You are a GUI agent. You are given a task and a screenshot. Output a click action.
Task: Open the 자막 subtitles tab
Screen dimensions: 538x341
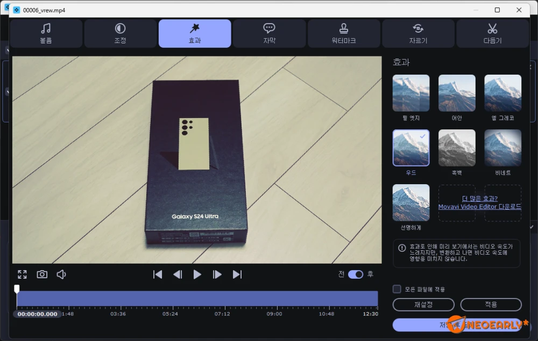(270, 33)
